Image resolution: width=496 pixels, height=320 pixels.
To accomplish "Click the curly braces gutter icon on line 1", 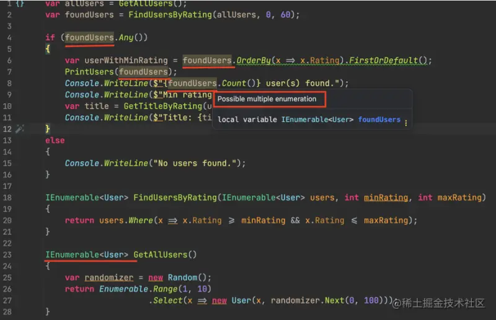I will click(x=20, y=4).
